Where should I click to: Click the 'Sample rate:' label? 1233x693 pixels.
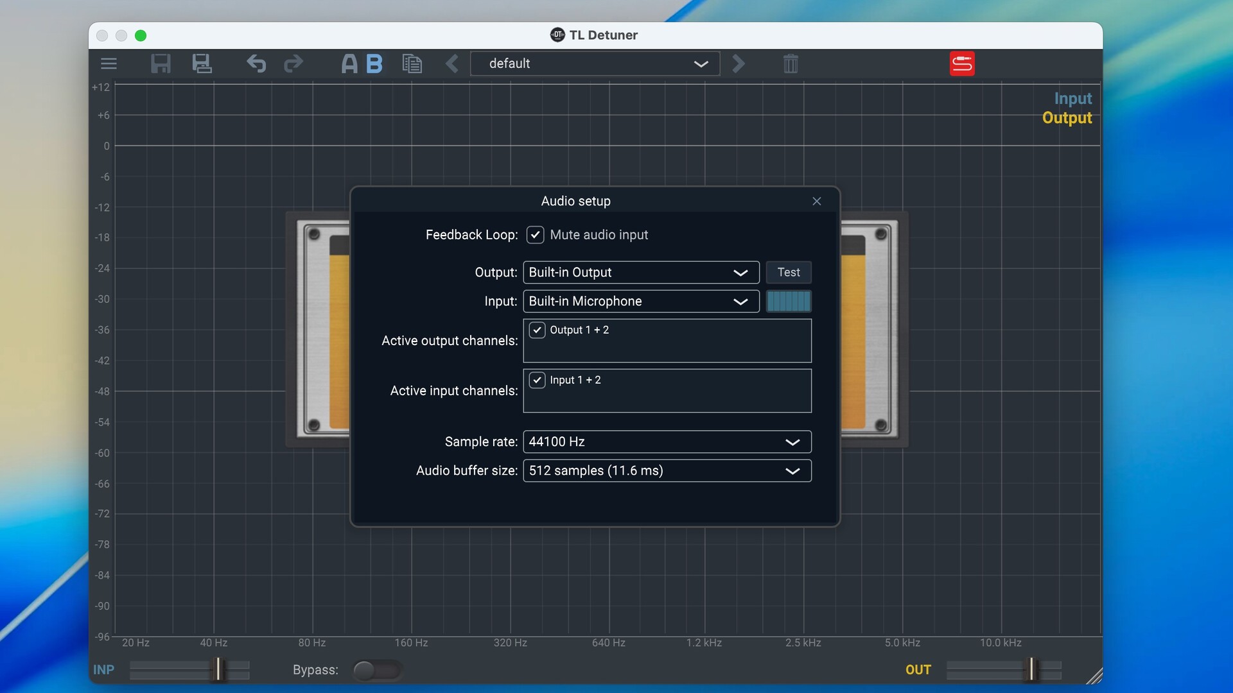click(x=481, y=441)
